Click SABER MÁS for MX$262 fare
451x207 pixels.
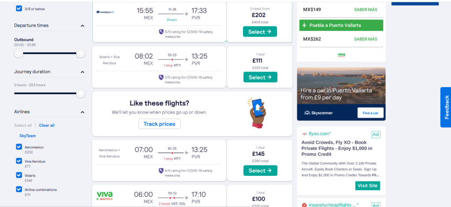pos(365,39)
